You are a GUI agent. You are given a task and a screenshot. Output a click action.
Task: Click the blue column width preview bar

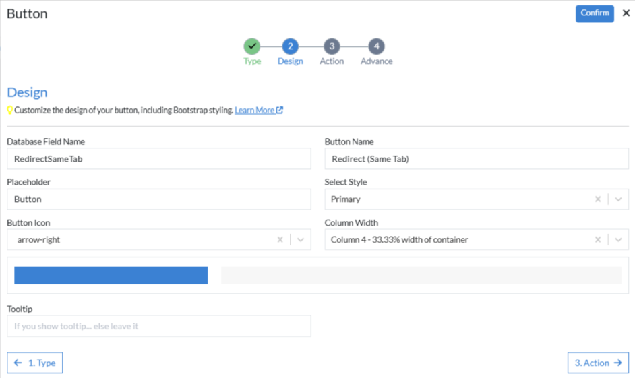pyautogui.click(x=111, y=275)
